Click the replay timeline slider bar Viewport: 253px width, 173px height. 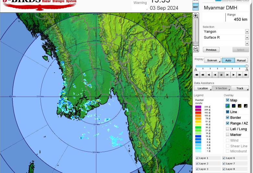(x=221, y=66)
